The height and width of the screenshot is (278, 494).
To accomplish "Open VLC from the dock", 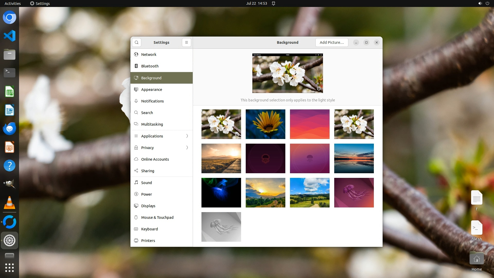I will click(10, 203).
